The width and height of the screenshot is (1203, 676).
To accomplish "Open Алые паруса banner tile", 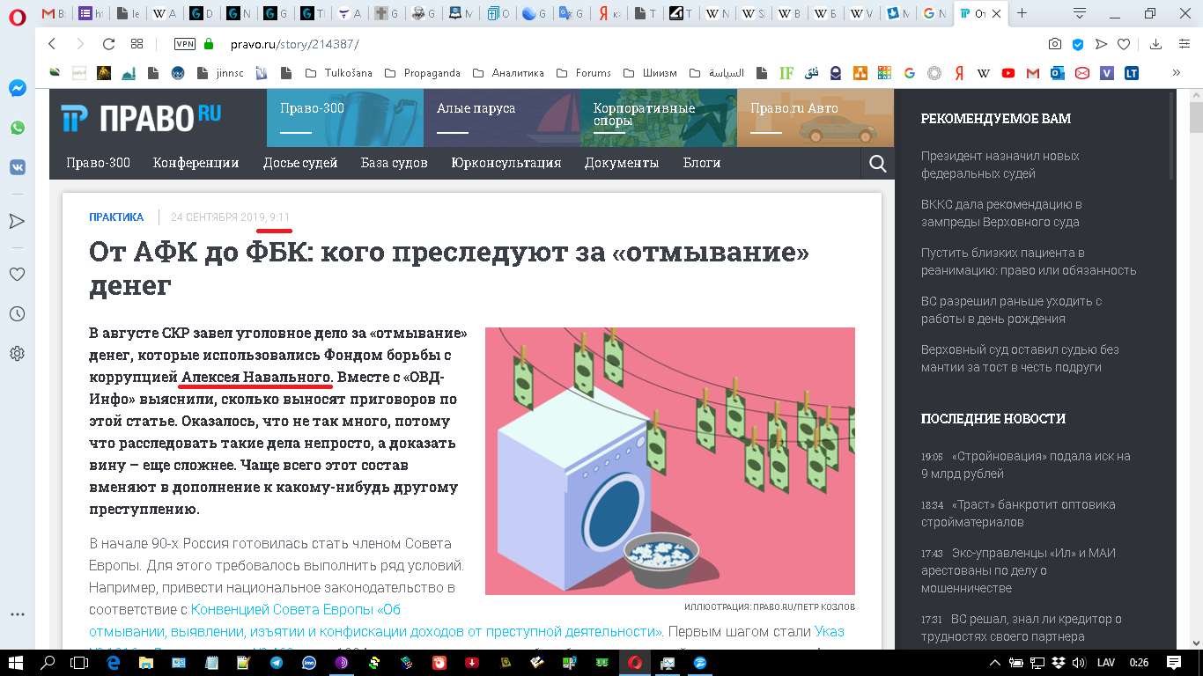I will point(502,118).
